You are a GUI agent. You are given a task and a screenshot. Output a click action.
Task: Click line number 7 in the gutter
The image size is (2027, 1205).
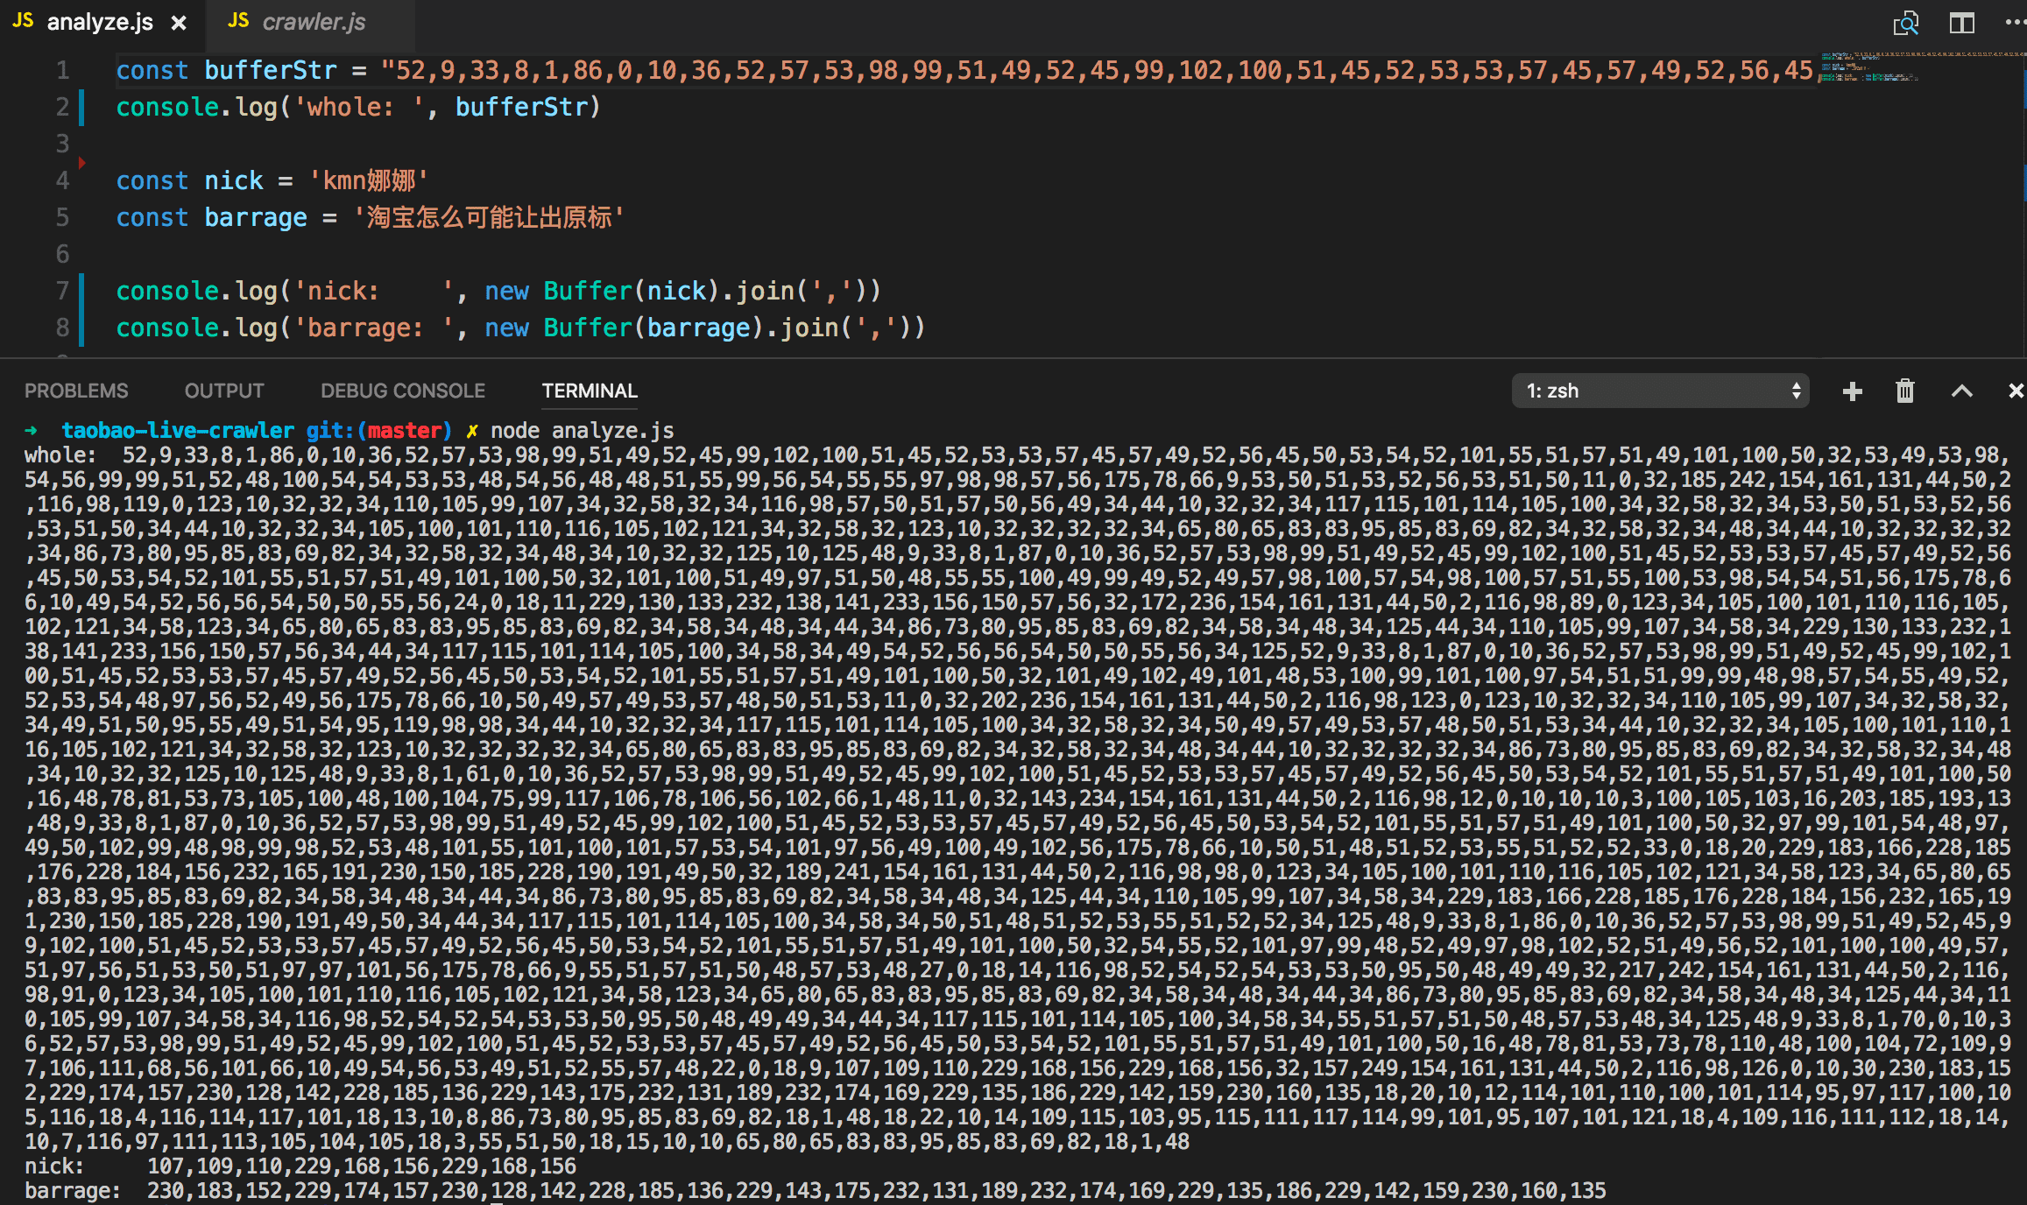(x=62, y=291)
